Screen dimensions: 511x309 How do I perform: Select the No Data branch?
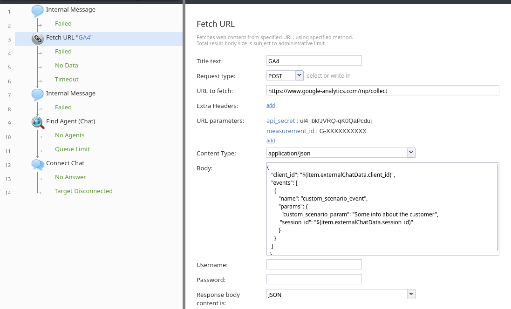(x=67, y=66)
